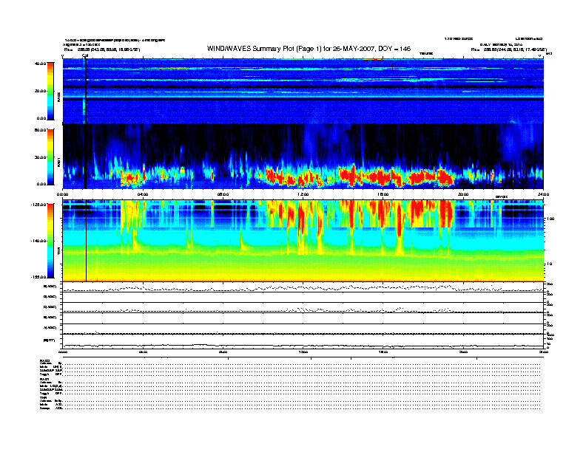Click the rotated RAD1 axis label
The height and width of the screenshot is (452, 586).
[x=58, y=162]
